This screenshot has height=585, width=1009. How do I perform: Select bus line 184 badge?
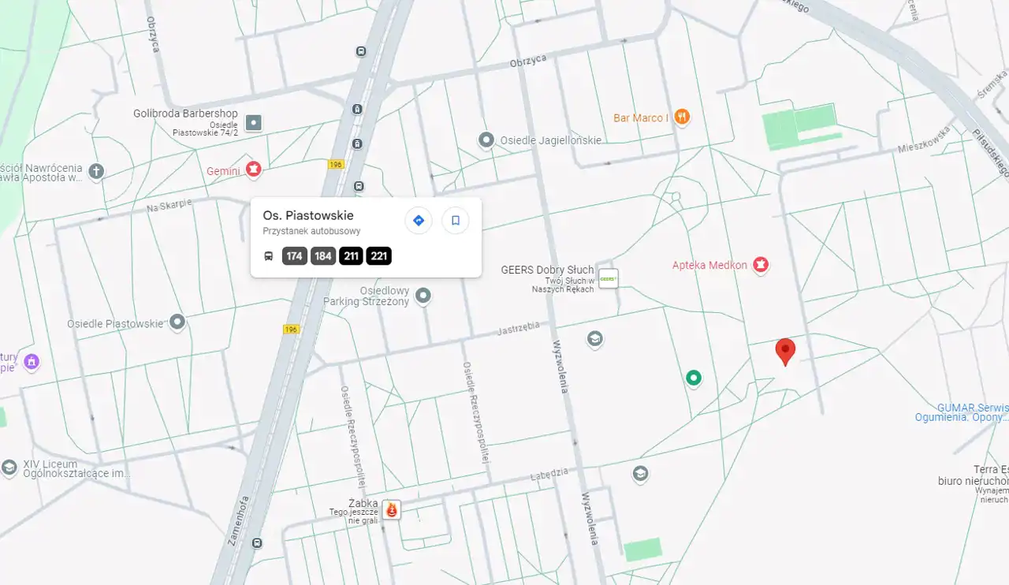pos(323,256)
